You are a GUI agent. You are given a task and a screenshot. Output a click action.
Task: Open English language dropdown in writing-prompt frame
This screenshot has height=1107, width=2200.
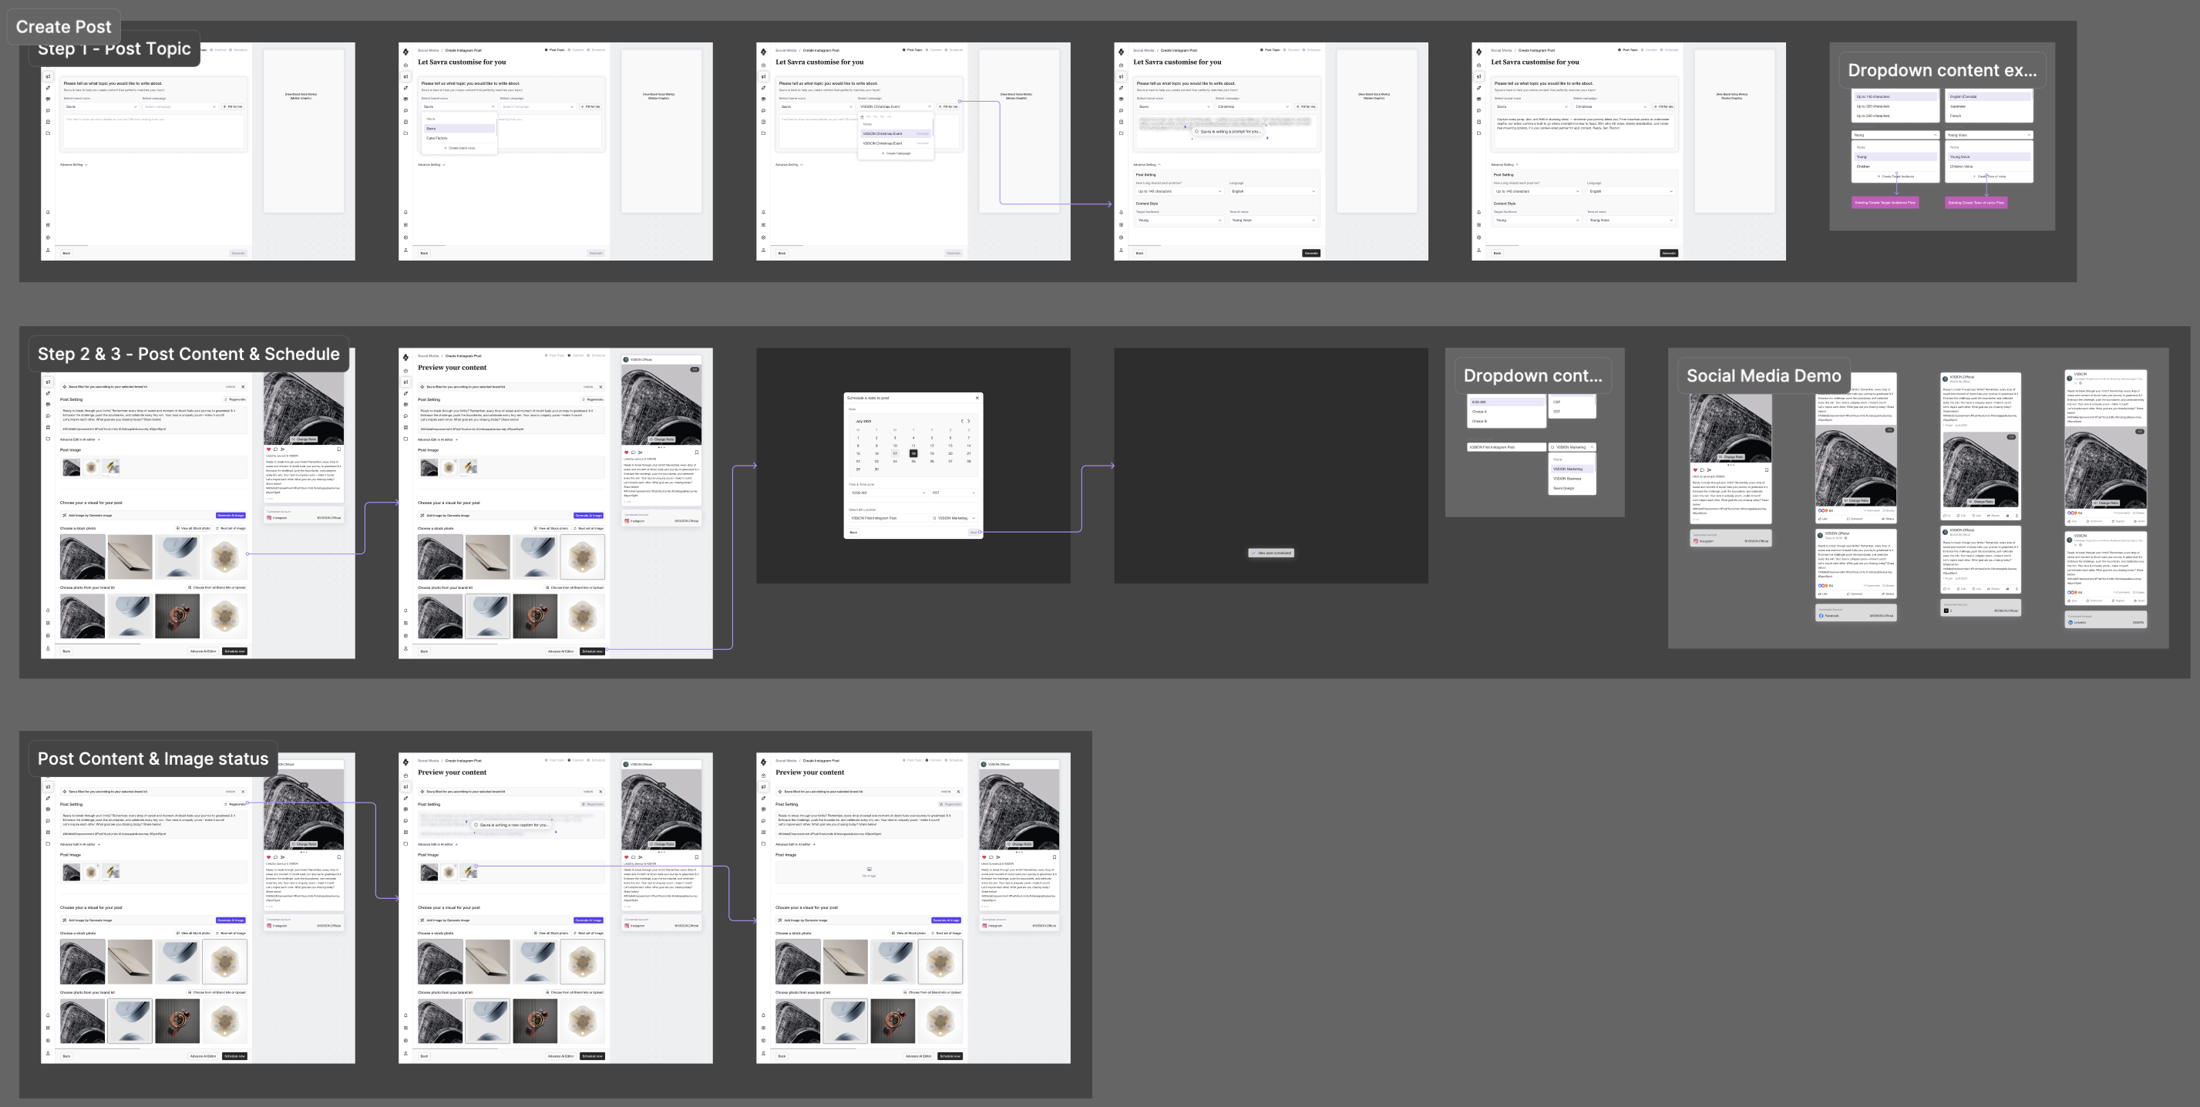1273,191
